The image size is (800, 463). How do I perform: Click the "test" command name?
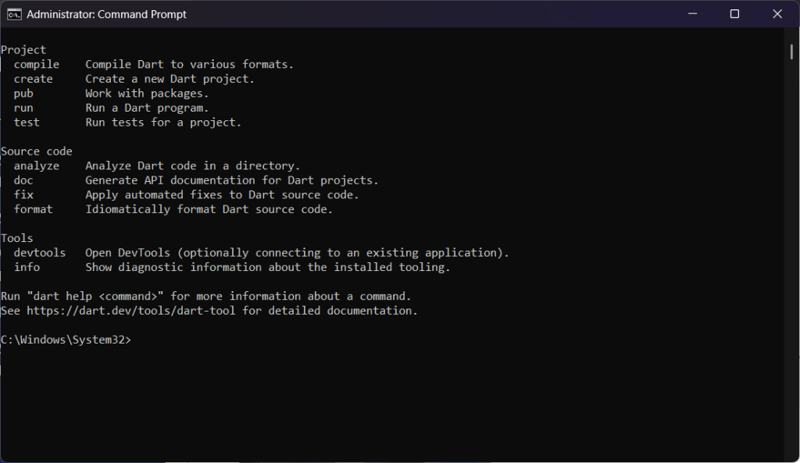click(27, 123)
